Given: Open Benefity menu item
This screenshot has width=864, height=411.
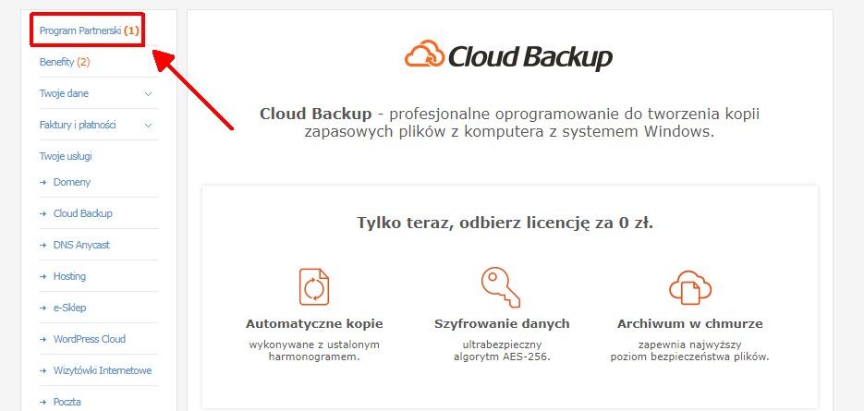Looking at the screenshot, I should [x=65, y=62].
